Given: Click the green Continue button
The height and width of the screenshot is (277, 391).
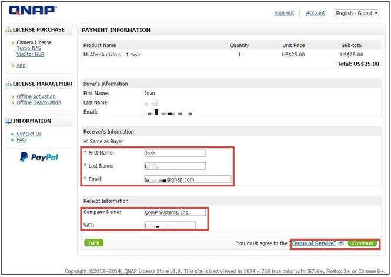Looking at the screenshot, I should tap(362, 243).
